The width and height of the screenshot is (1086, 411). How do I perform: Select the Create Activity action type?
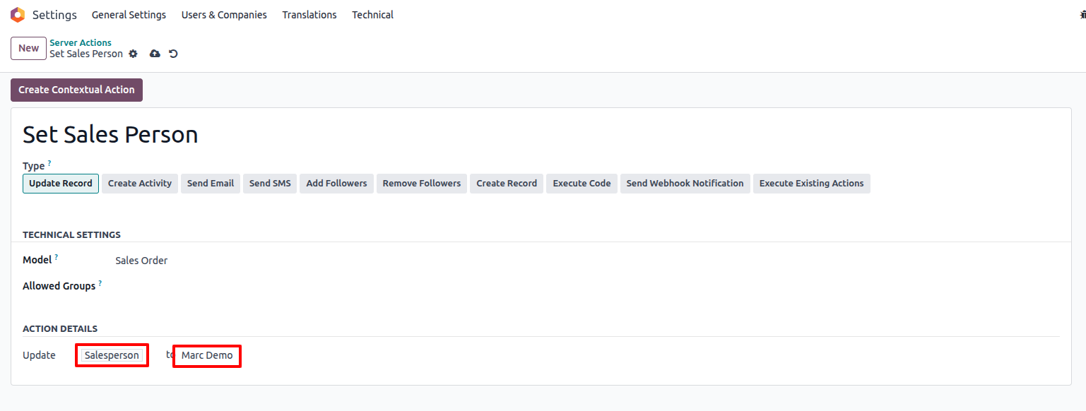point(139,184)
